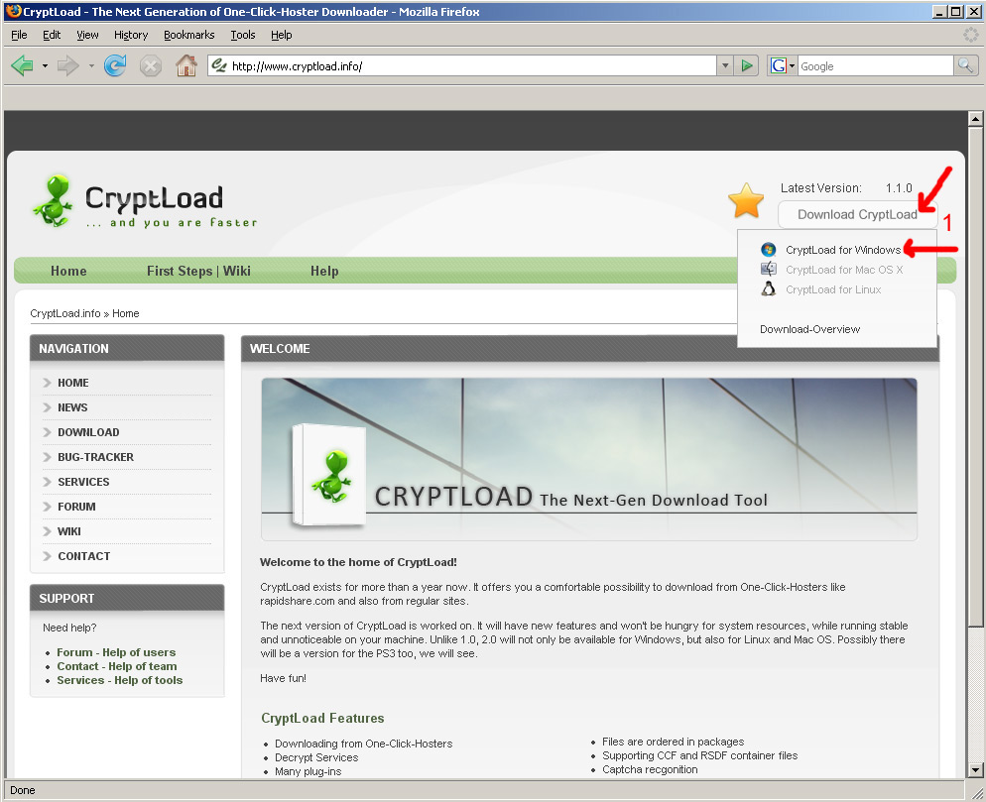Click the chevron icon beside HOME in navigation
The image size is (986, 802).
[x=48, y=382]
